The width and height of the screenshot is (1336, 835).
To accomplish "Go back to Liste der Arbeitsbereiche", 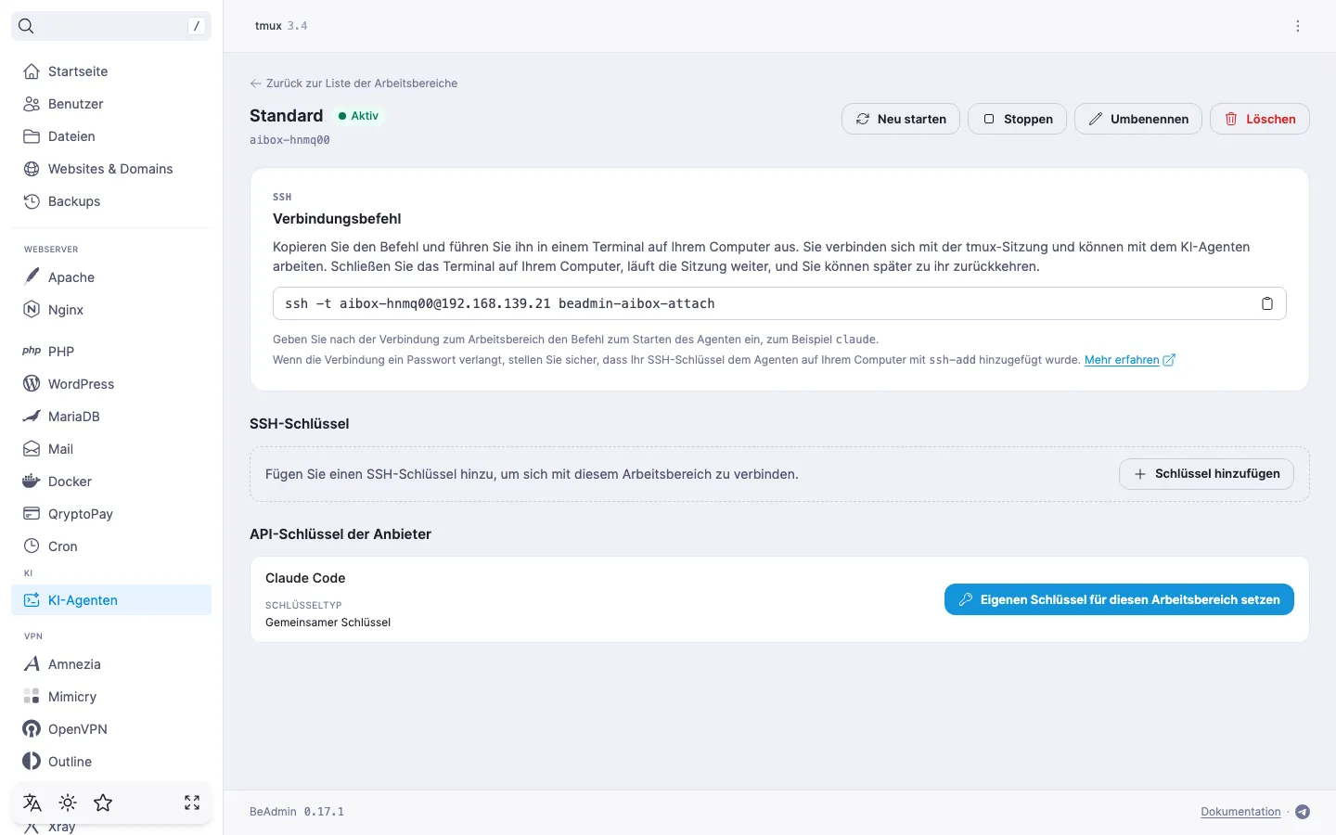I will click(353, 83).
